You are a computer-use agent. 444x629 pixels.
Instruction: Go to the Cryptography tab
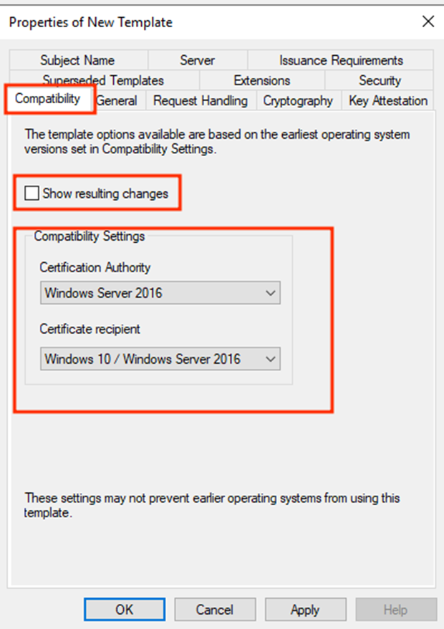click(x=298, y=100)
